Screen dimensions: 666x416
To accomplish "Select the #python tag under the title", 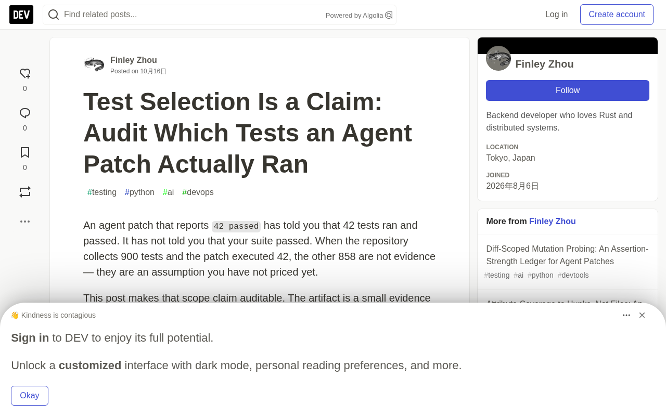I will pos(139,192).
